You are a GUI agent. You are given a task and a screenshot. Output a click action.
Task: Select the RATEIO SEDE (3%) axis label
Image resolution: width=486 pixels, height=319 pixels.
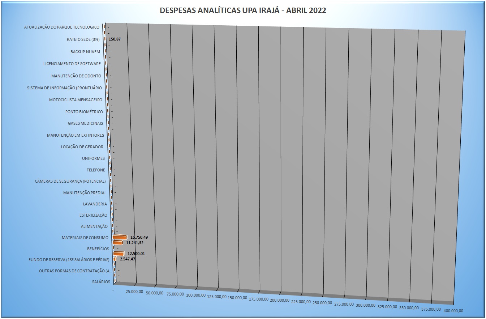(83, 39)
